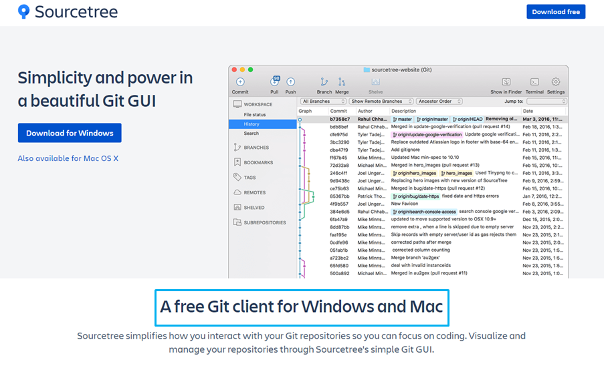Click the sourcetree-website folder icon in title
This screenshot has height=370, width=604.
click(367, 69)
